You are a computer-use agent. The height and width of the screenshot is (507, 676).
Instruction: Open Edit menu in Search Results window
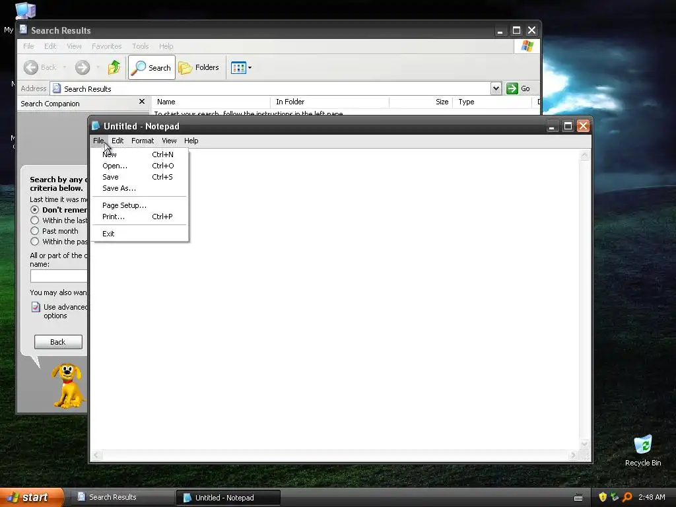point(50,46)
